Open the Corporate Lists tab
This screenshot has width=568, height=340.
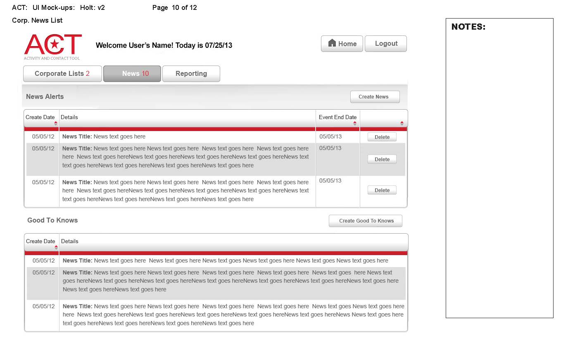coord(62,74)
